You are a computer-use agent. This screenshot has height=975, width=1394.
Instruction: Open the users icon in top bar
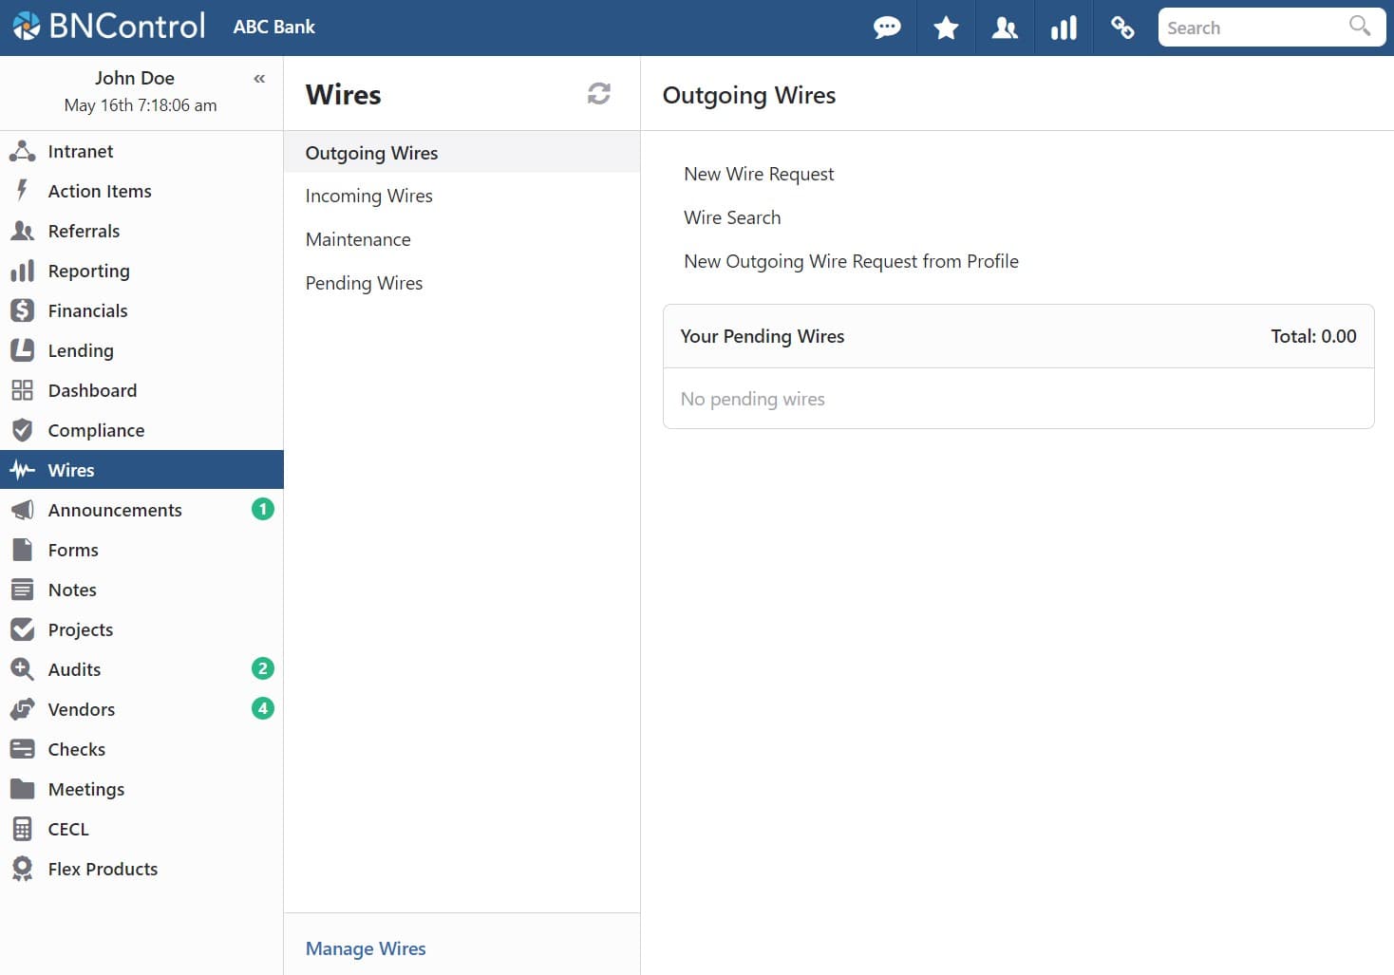click(x=1005, y=28)
